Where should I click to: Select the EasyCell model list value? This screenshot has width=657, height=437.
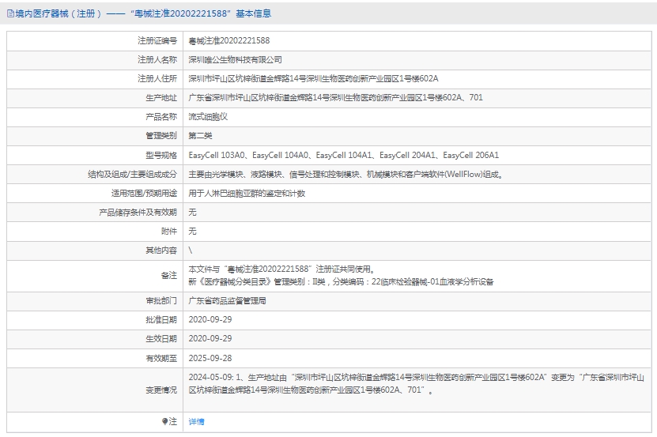click(x=344, y=155)
